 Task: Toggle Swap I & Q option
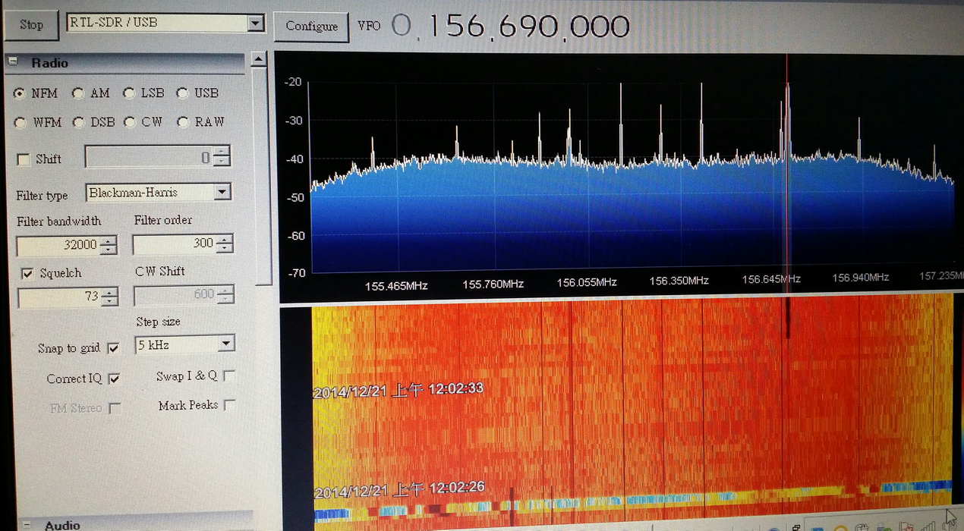[x=229, y=375]
